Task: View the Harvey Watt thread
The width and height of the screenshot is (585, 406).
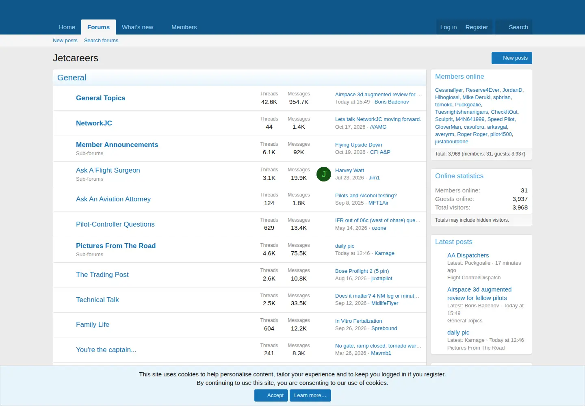Action: pyautogui.click(x=349, y=171)
